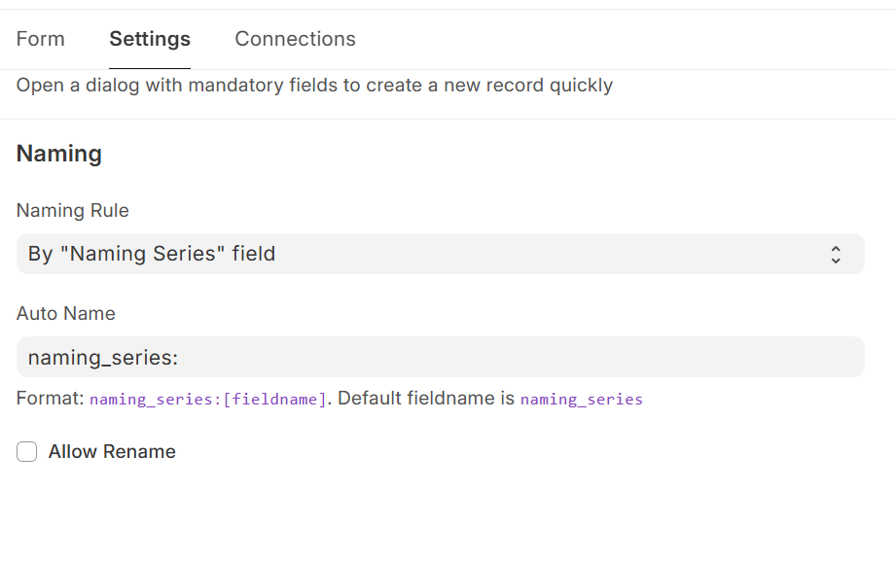Image resolution: width=895 pixels, height=561 pixels.
Task: Switch to the Form tab
Action: coord(40,39)
